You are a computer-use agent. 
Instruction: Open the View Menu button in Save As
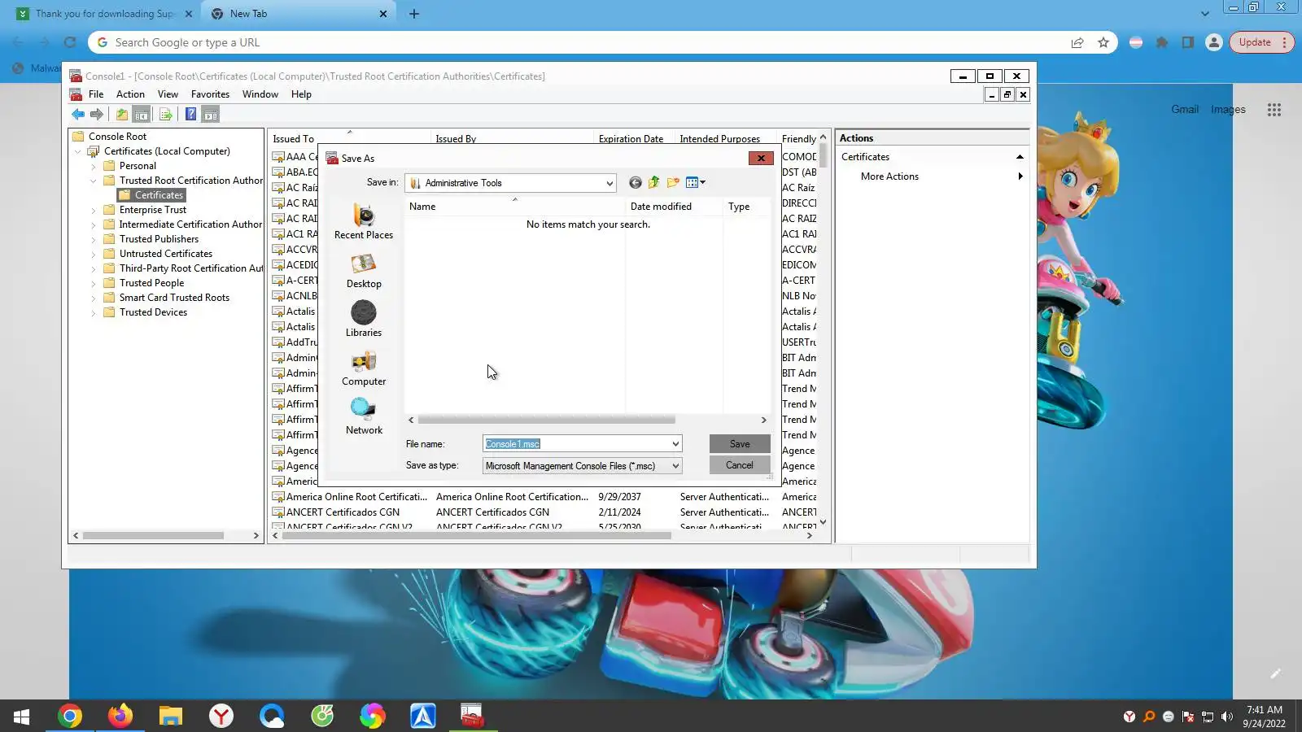tap(696, 183)
